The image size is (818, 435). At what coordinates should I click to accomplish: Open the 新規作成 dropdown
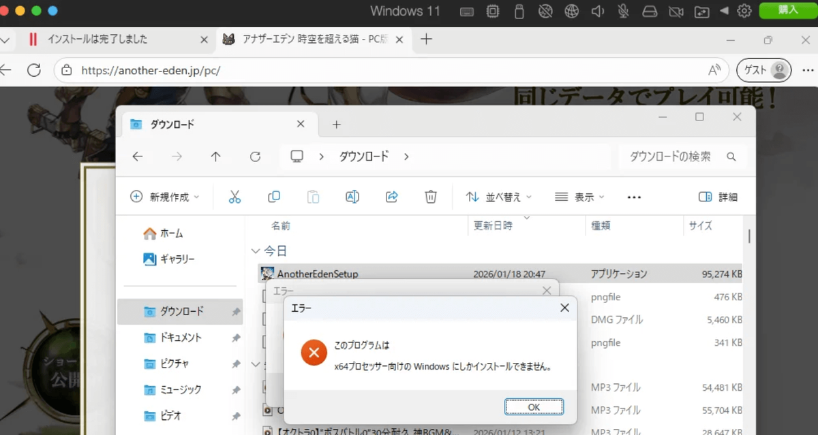165,197
